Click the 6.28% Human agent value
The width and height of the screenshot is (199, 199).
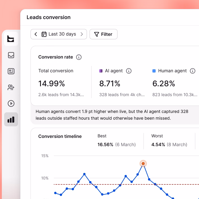[164, 84]
